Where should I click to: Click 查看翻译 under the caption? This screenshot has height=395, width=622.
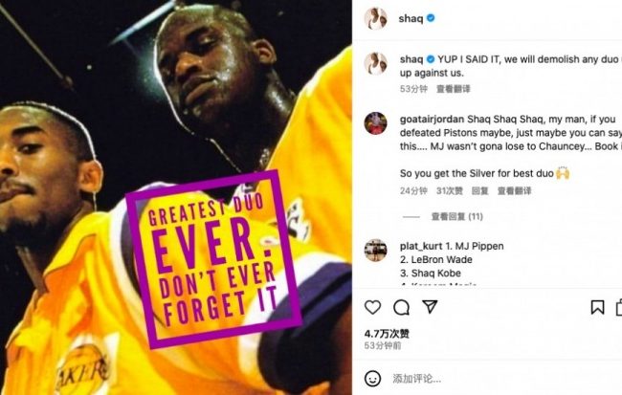(453, 89)
